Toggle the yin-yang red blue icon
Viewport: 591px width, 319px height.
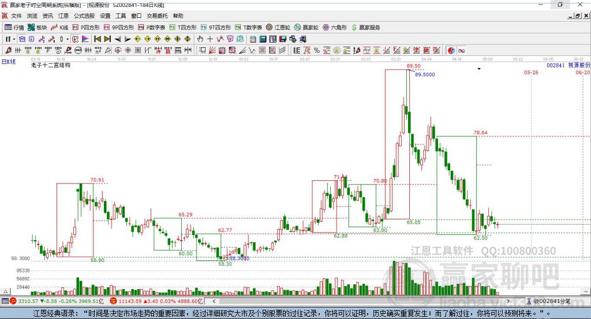click(x=451, y=51)
